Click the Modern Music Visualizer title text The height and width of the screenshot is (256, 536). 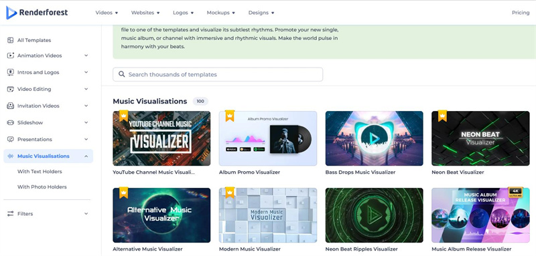(x=250, y=249)
